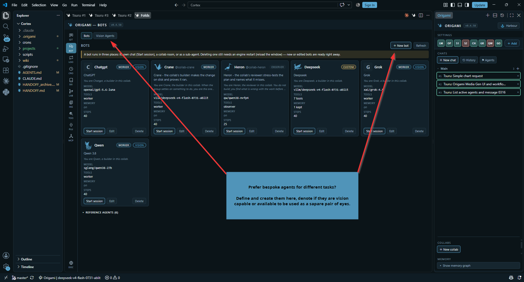Click the history clock icon in the Origami panel header
524x282 pixels.
pos(502,15)
